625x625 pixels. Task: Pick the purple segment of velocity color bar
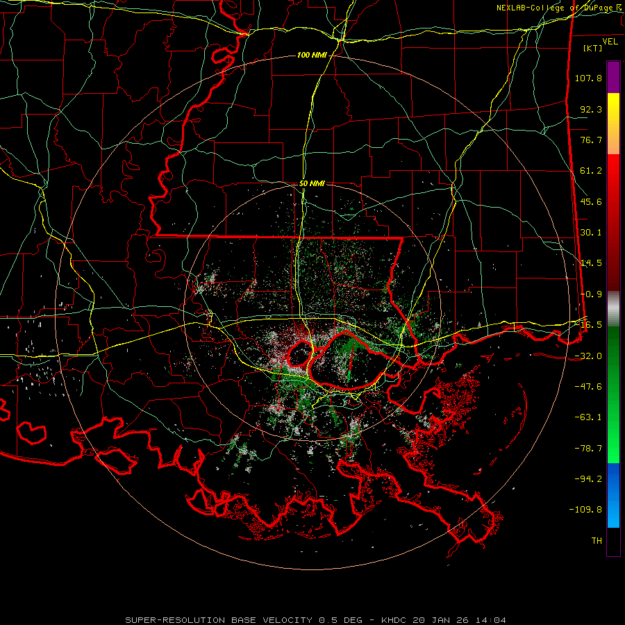[613, 77]
